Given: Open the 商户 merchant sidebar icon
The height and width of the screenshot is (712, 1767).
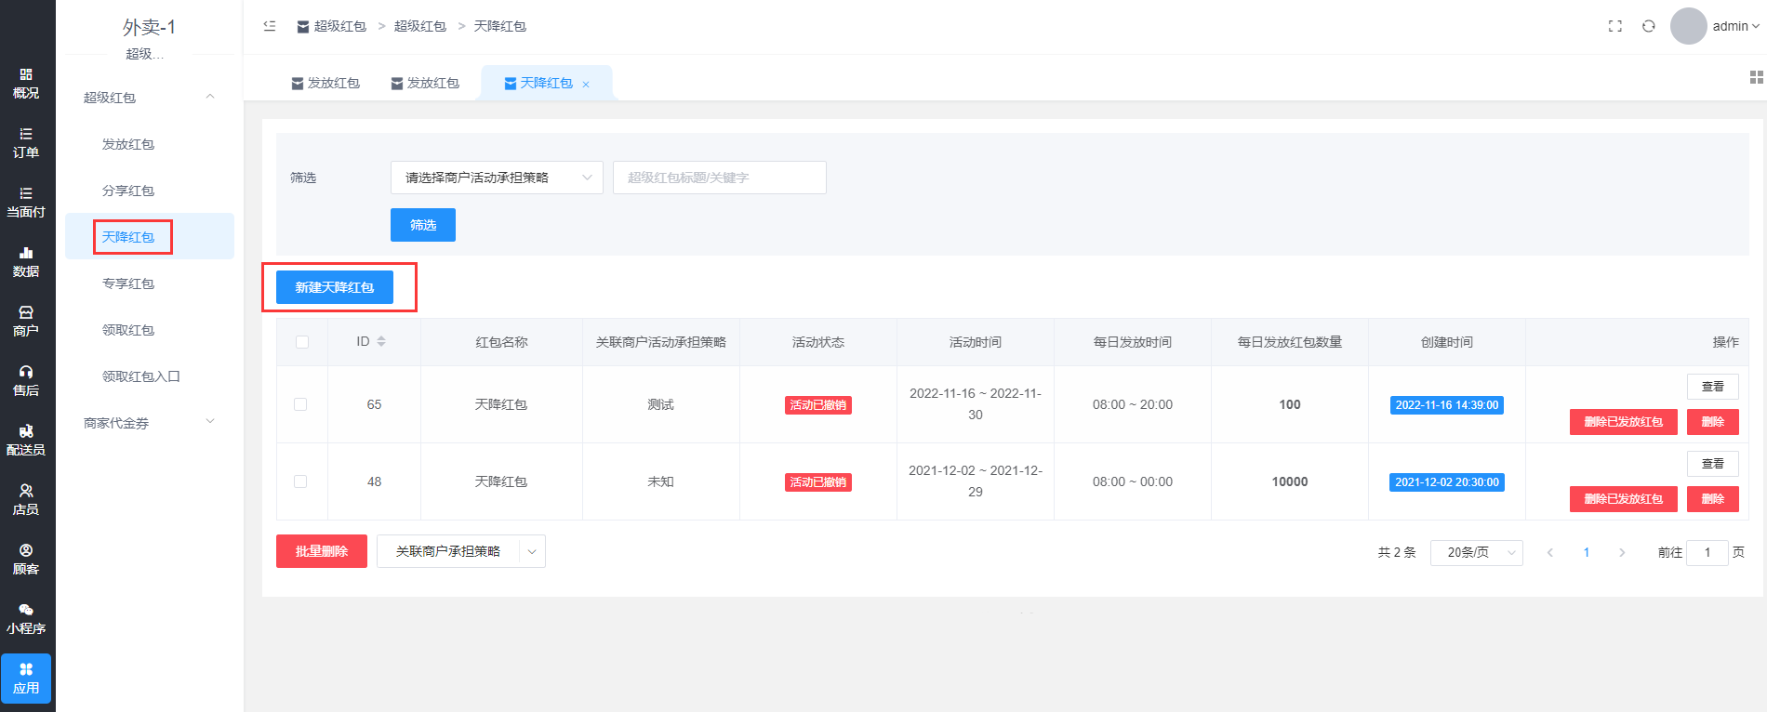Looking at the screenshot, I should pos(26,322).
